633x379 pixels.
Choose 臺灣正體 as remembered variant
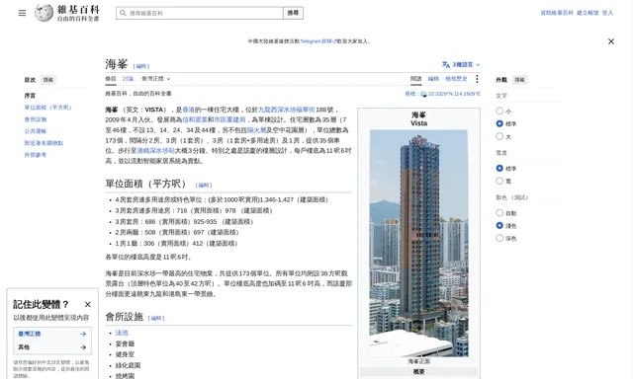[52, 334]
